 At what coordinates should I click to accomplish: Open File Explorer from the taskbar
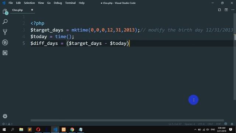[x=21, y=129]
